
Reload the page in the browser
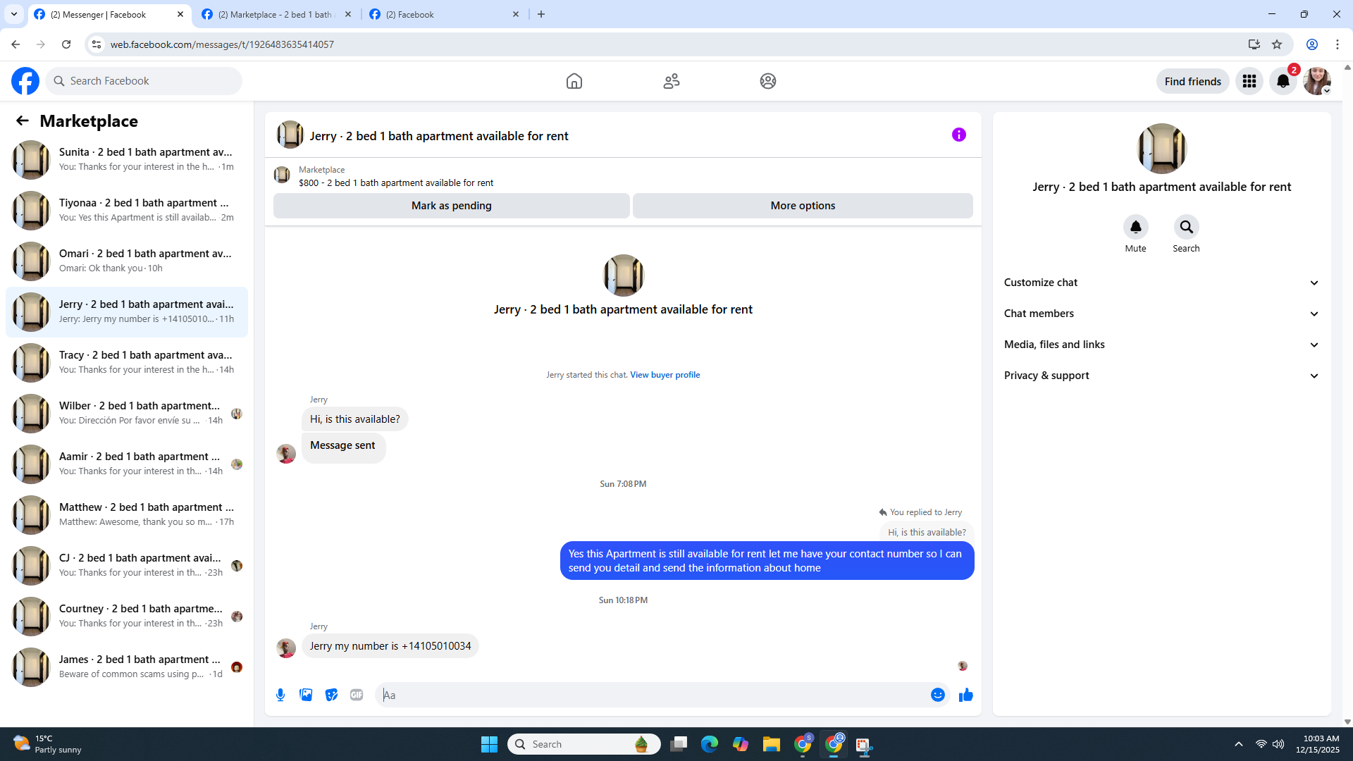click(66, 44)
